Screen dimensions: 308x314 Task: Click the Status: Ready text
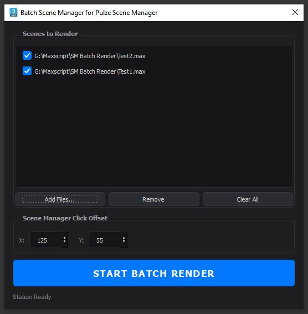click(x=32, y=297)
